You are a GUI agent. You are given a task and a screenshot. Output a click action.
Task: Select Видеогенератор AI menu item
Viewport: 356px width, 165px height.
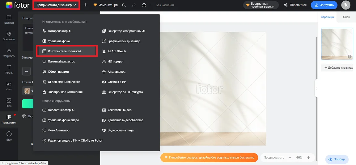pyautogui.click(x=58, y=110)
